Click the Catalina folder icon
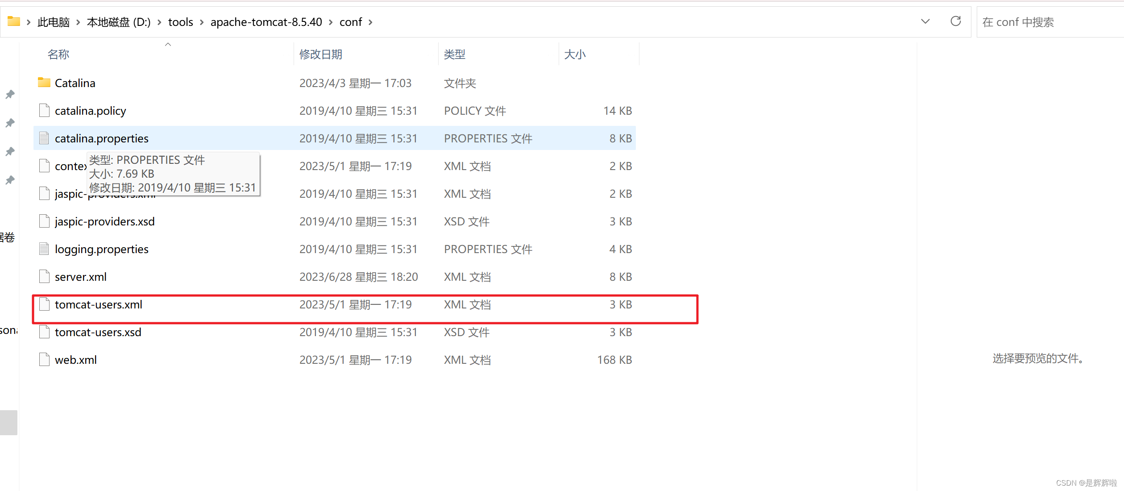 (x=44, y=83)
